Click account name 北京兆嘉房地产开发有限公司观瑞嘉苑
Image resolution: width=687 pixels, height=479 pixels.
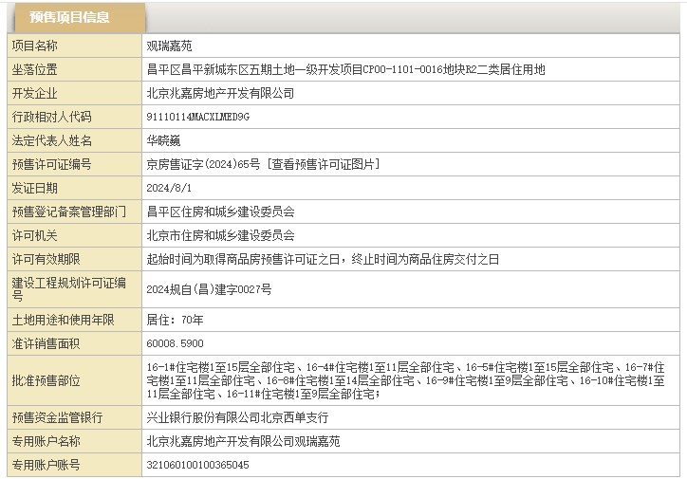click(243, 441)
